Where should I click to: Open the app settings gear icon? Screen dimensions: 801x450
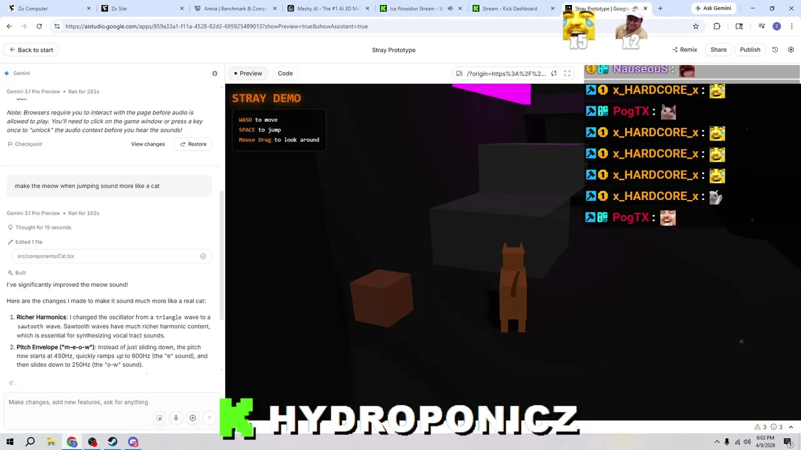(x=790, y=50)
